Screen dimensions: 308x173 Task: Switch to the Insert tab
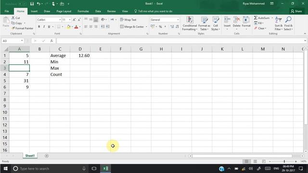pyautogui.click(x=34, y=12)
